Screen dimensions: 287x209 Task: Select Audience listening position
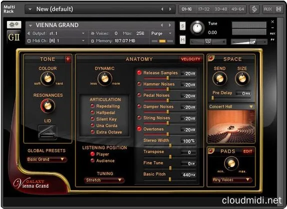coord(92,160)
